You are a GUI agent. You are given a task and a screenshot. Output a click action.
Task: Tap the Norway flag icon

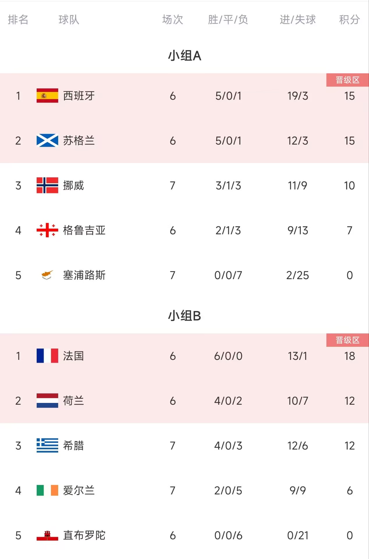pos(47,185)
